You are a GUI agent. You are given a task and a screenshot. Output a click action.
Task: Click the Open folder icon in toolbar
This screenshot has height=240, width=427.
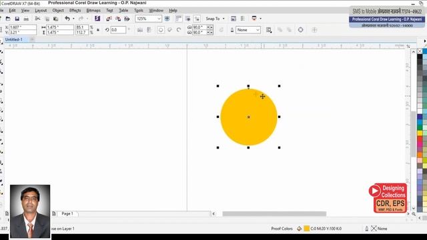8,19
